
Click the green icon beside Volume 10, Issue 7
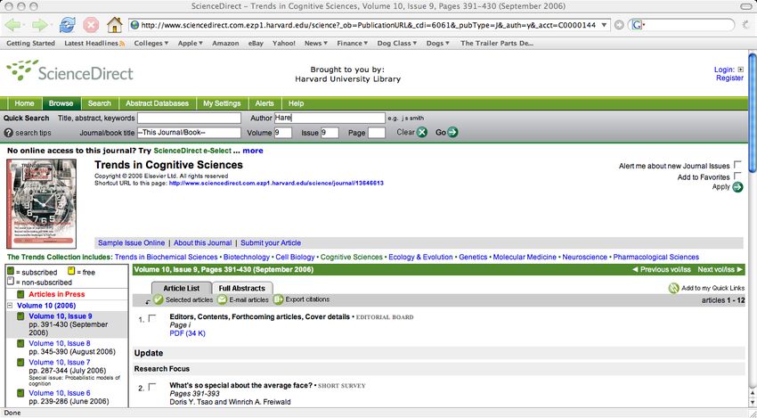(x=20, y=363)
